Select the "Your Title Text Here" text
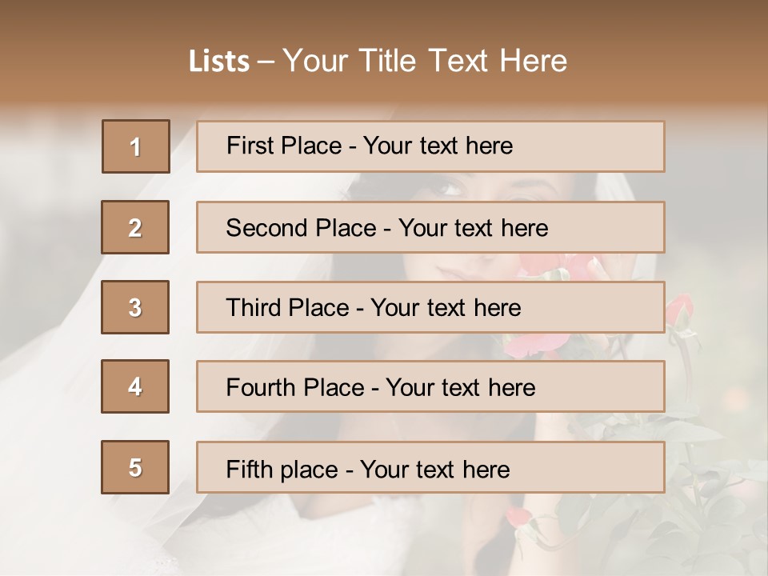 point(425,62)
